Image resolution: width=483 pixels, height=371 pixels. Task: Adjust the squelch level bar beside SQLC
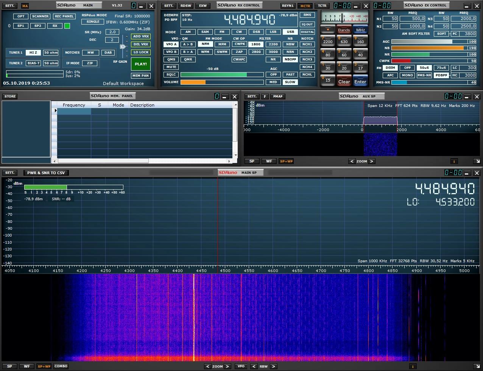click(222, 74)
